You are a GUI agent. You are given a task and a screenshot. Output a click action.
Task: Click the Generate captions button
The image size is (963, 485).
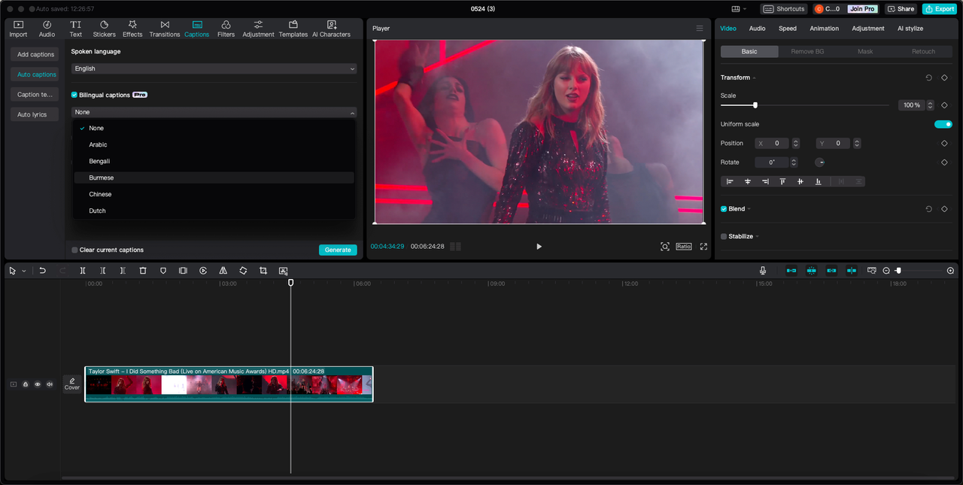338,250
